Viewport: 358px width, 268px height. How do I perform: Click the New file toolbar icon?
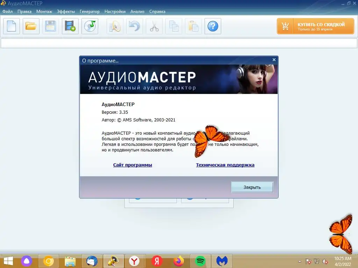pyautogui.click(x=12, y=26)
